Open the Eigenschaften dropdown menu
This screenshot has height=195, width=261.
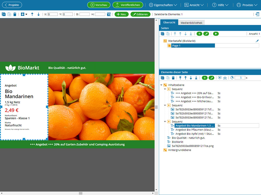tap(163, 5)
